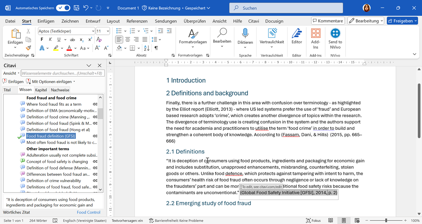This screenshot has width=422, height=224.
Task: Open the Bearbeitung mode dropdown
Action: 366,21
